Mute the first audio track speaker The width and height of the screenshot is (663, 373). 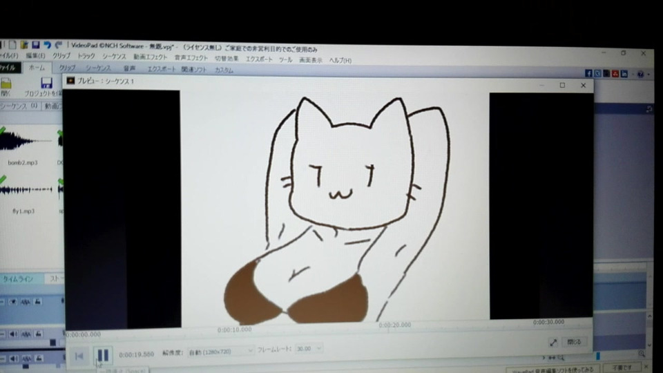14,334
